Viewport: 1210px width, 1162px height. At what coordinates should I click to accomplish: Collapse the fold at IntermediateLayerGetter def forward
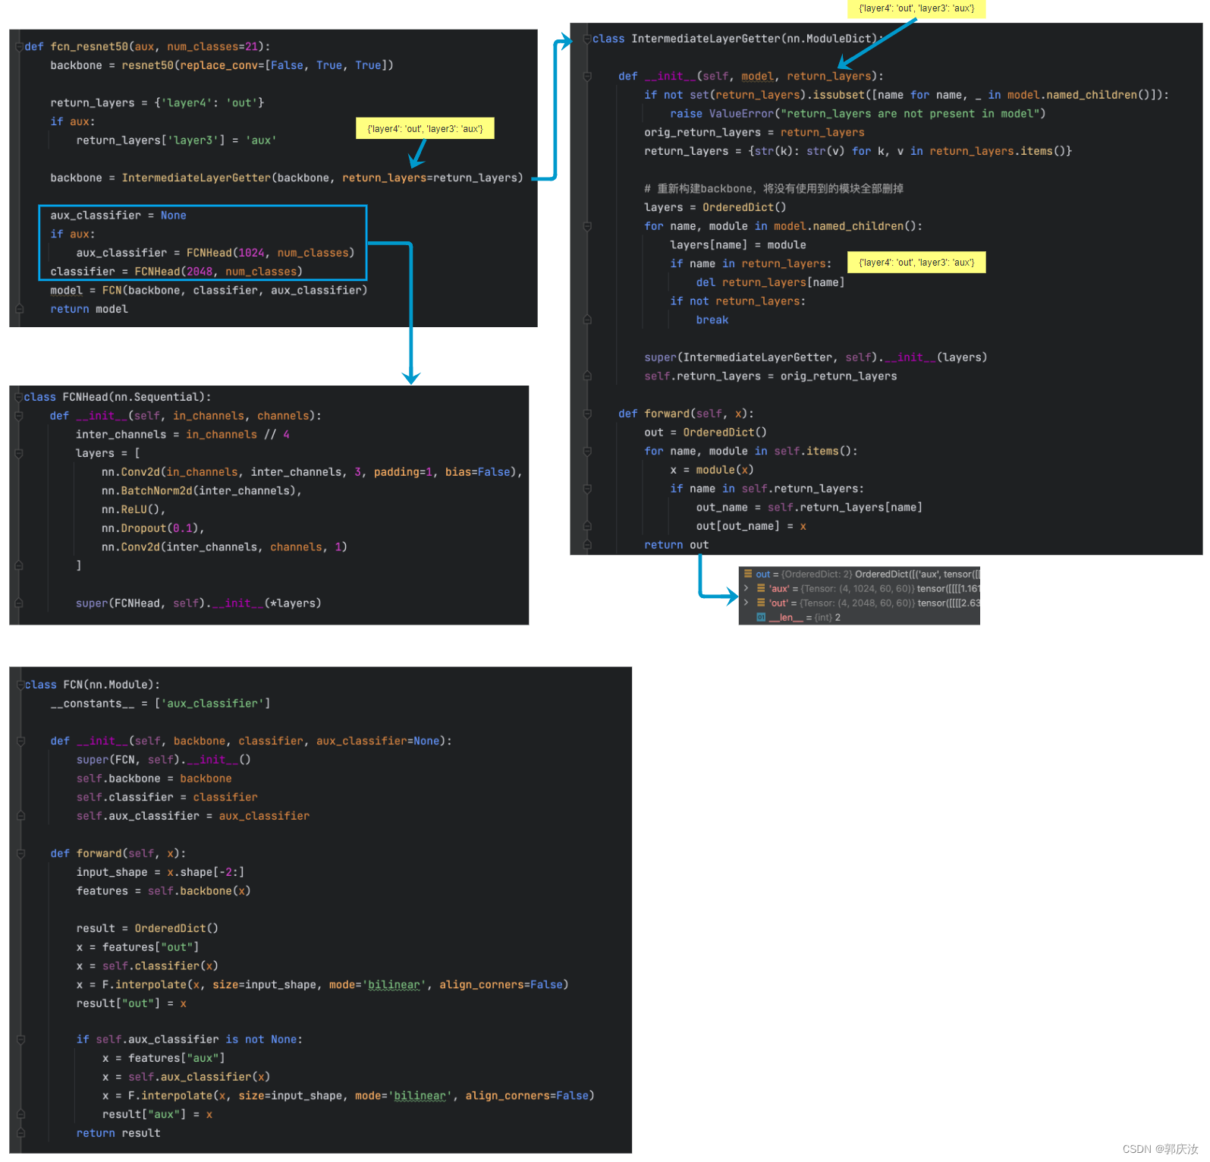[587, 414]
